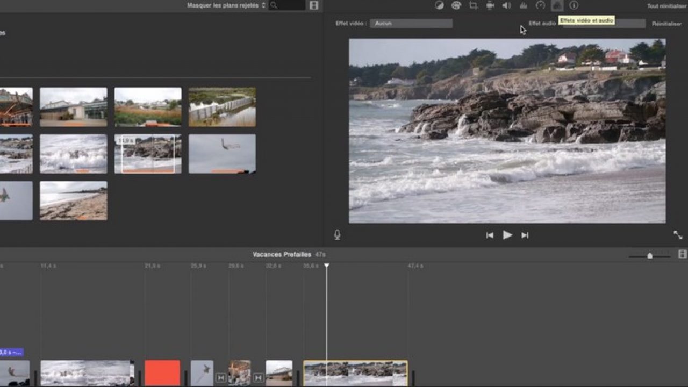Open the video stabilization camera tool
This screenshot has height=387, width=688.
(490, 5)
